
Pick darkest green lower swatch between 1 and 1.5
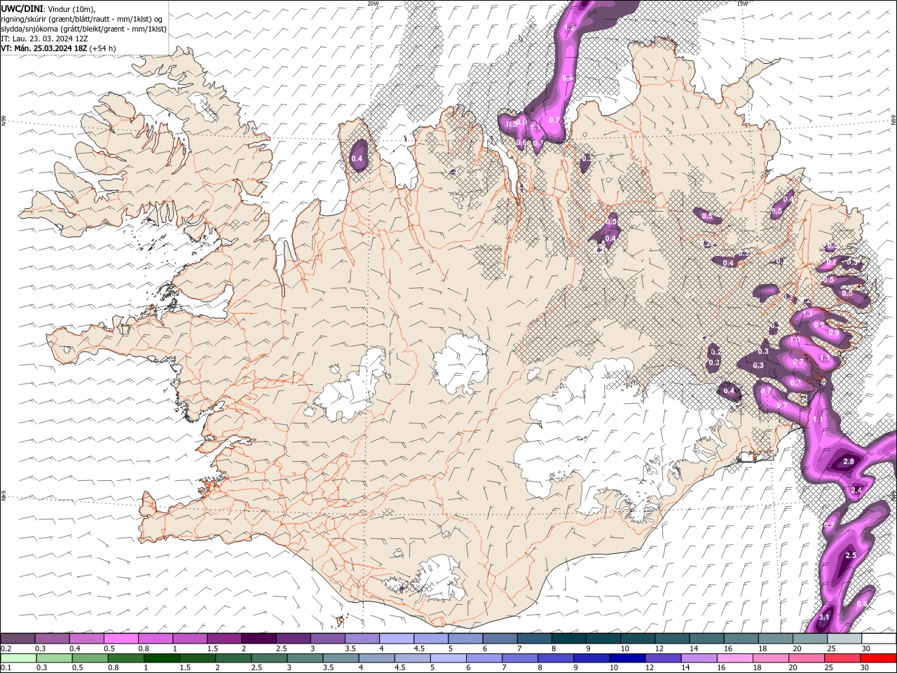(x=162, y=658)
